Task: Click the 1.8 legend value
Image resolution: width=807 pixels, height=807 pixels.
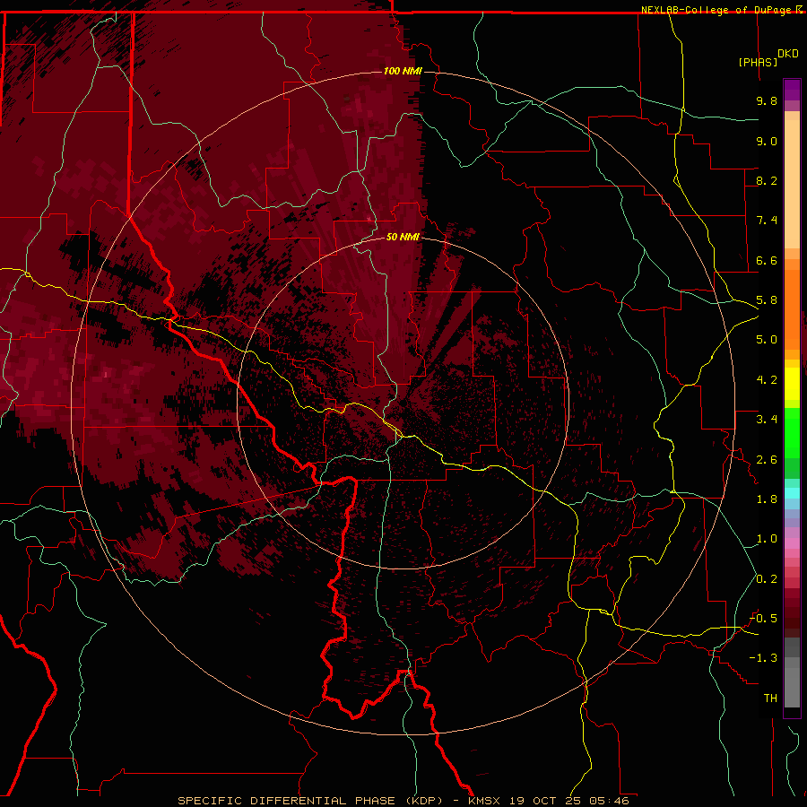Action: [767, 499]
